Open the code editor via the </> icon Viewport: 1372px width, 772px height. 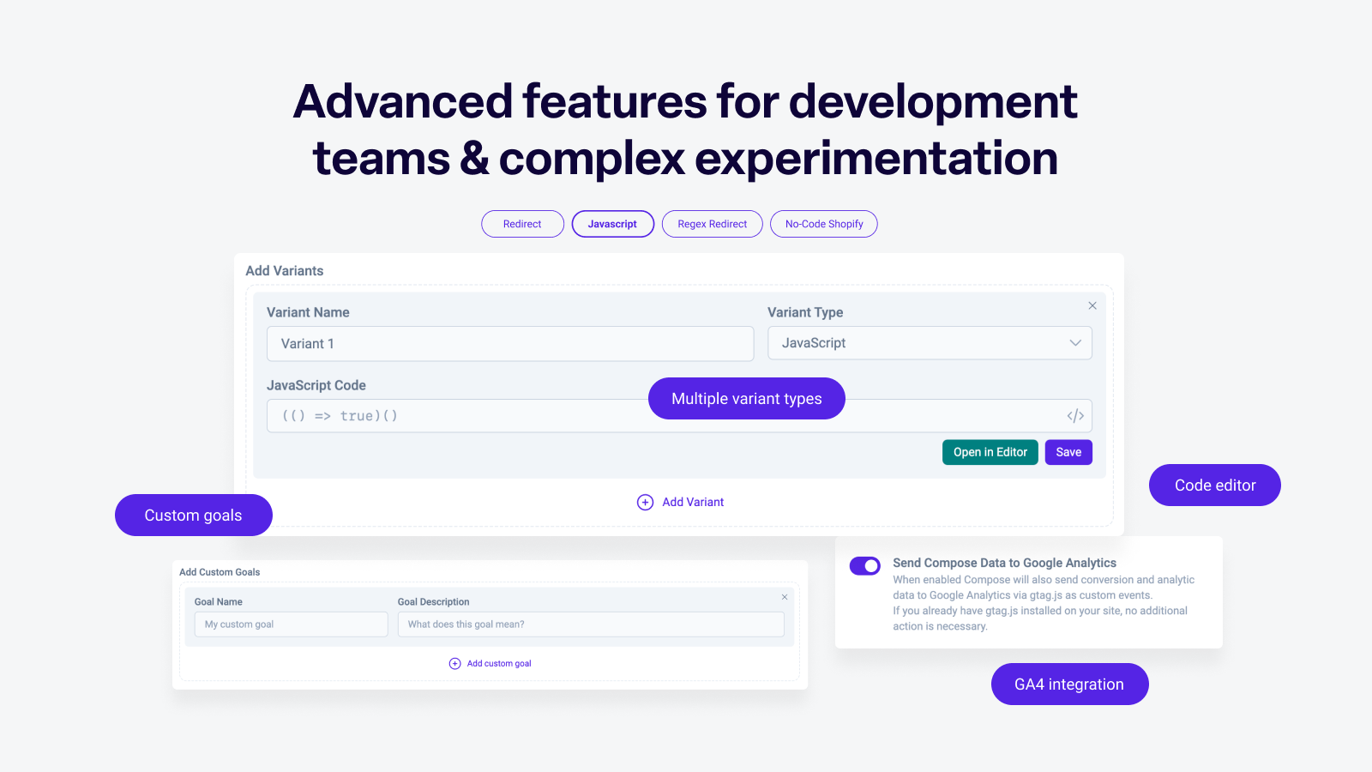[1075, 416]
